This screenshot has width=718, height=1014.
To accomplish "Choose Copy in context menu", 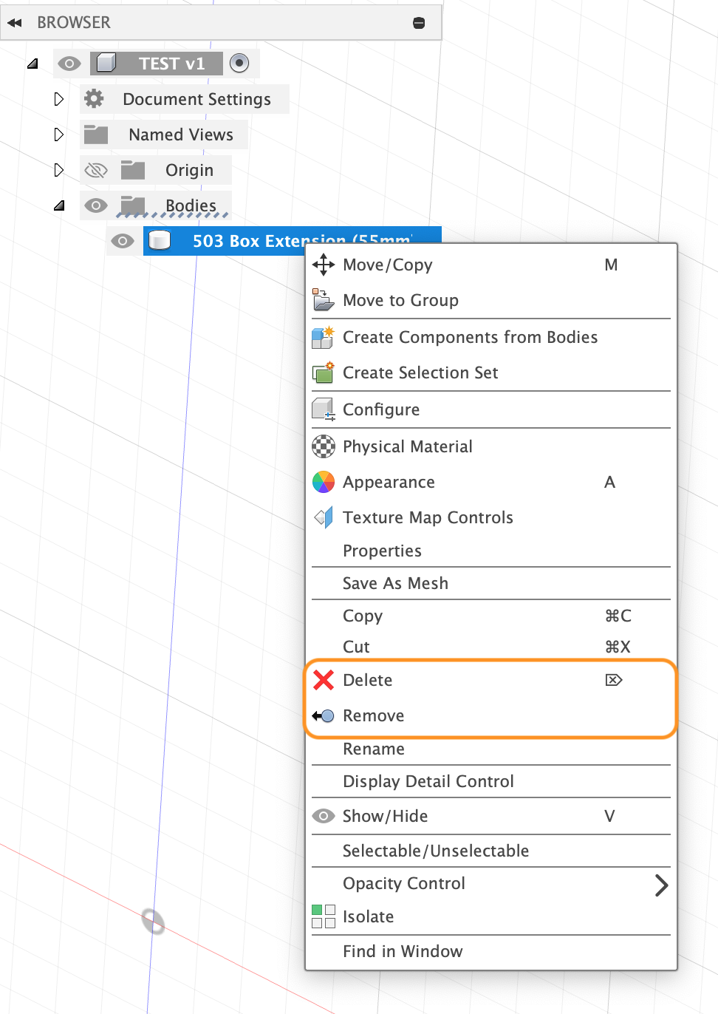I will [x=491, y=616].
